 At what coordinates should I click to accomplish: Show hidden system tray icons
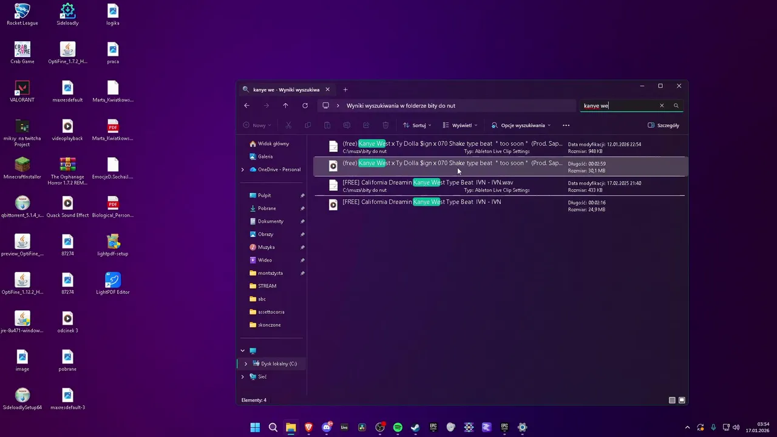tap(687, 427)
